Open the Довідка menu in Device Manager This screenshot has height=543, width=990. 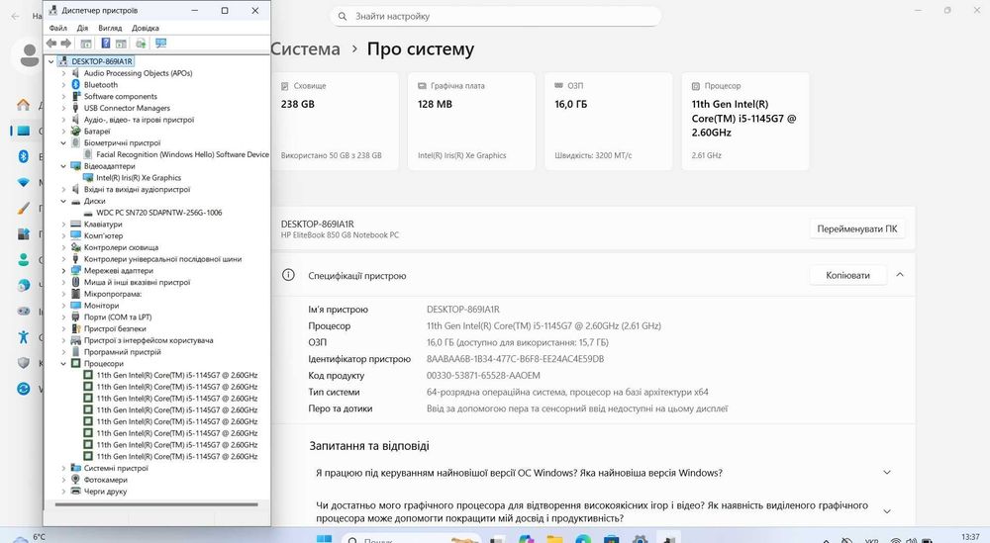(x=146, y=28)
